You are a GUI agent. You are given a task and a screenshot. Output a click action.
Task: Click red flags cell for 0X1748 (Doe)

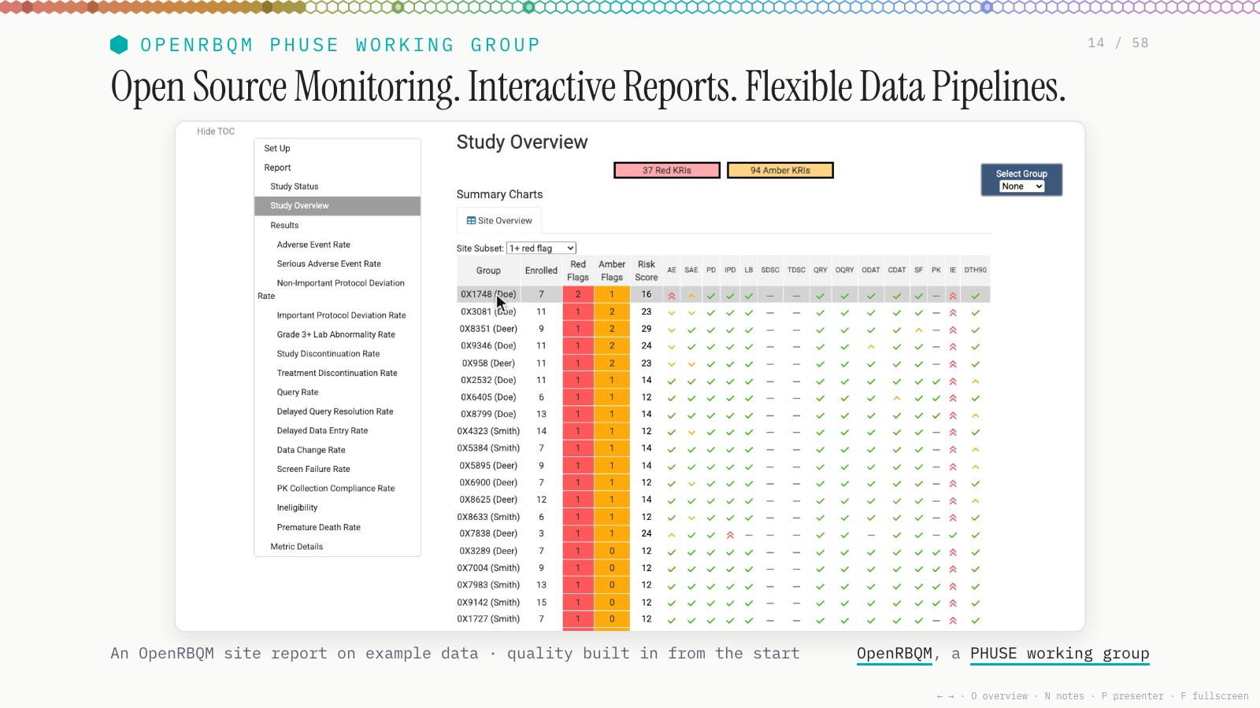pos(578,294)
